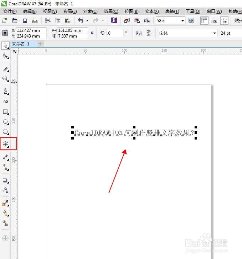Open the redo history dropdown arrow
The height and width of the screenshot is (259, 242).
103,21
